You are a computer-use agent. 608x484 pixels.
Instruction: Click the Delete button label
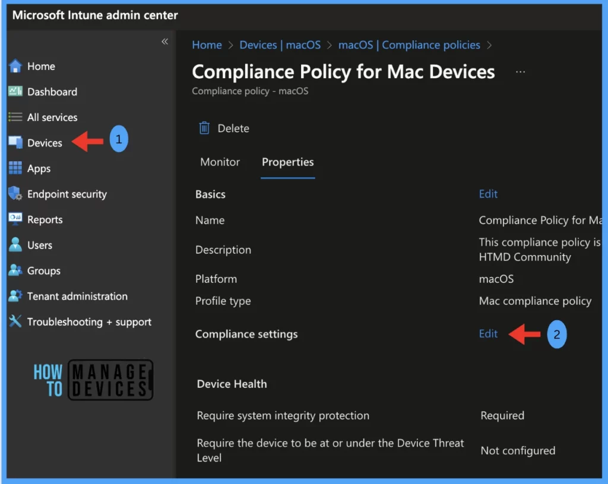coord(233,128)
